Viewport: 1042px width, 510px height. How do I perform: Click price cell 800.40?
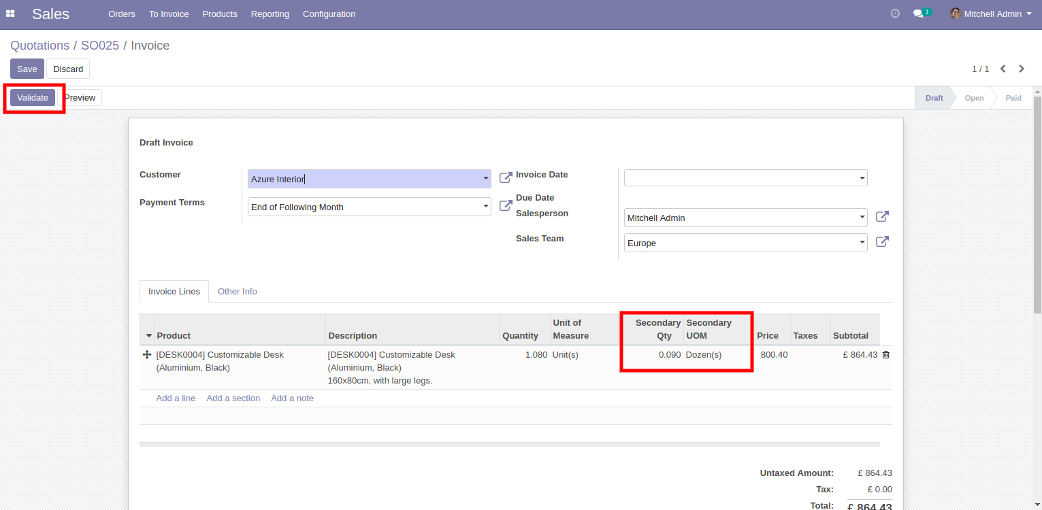coord(774,354)
